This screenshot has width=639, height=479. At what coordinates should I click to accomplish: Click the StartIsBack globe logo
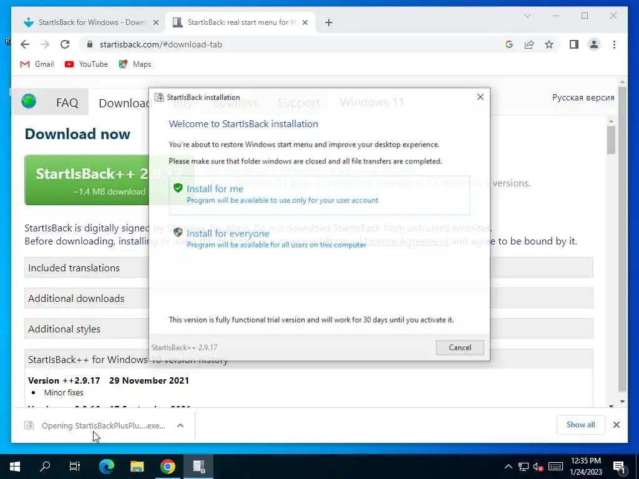point(29,101)
